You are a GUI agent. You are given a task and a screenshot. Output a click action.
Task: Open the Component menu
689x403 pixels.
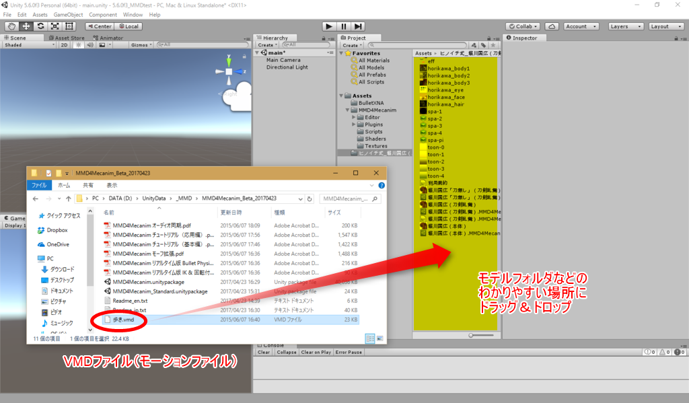pyautogui.click(x=103, y=15)
